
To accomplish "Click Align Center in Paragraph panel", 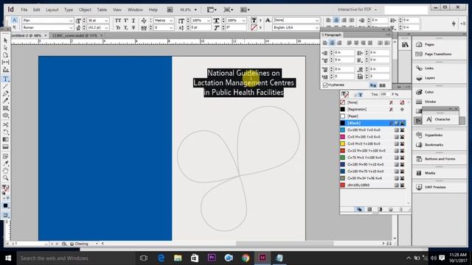I will coord(332,43).
